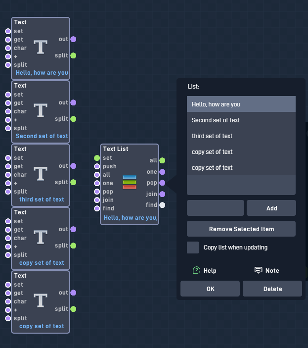The height and width of the screenshot is (348, 308).
Task: Click the green split output of 'Second set of text' node
Action: point(73,119)
